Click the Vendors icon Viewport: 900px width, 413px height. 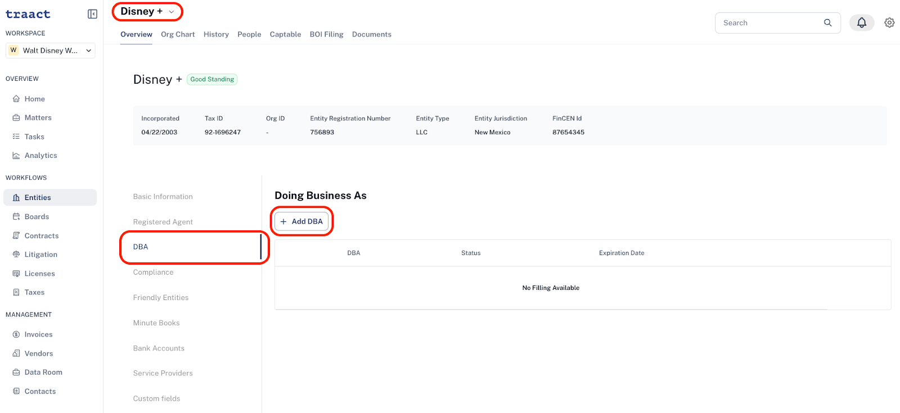(16, 353)
